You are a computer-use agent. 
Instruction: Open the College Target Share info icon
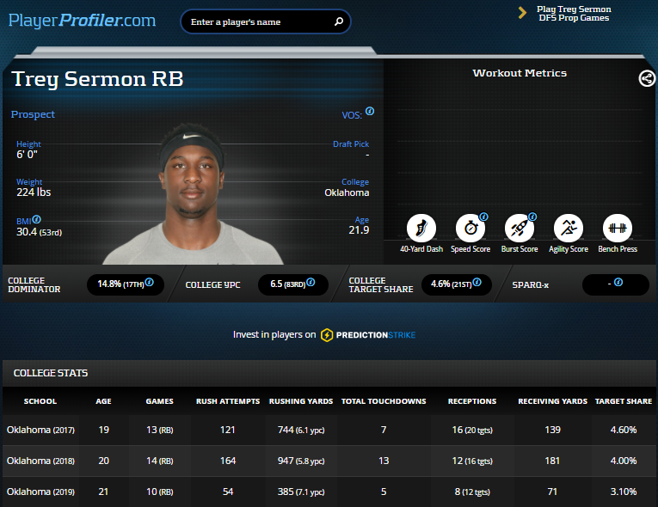476,282
